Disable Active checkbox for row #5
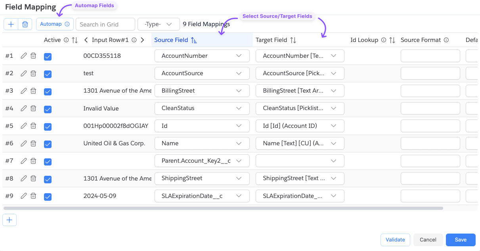Screen dimensions: 480x251 click(x=48, y=127)
